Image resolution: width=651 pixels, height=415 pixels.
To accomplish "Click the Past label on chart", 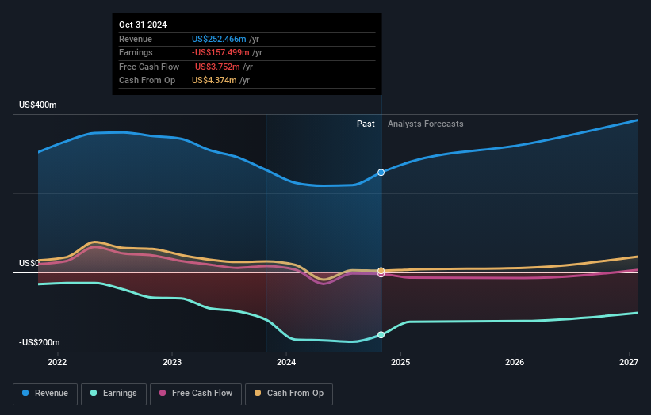I will (366, 124).
